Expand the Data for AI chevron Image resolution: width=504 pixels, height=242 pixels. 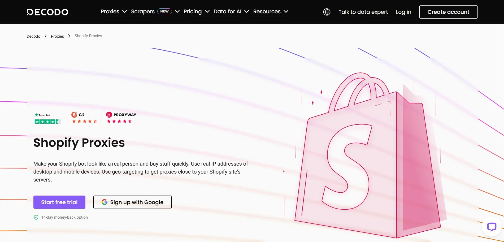(247, 11)
